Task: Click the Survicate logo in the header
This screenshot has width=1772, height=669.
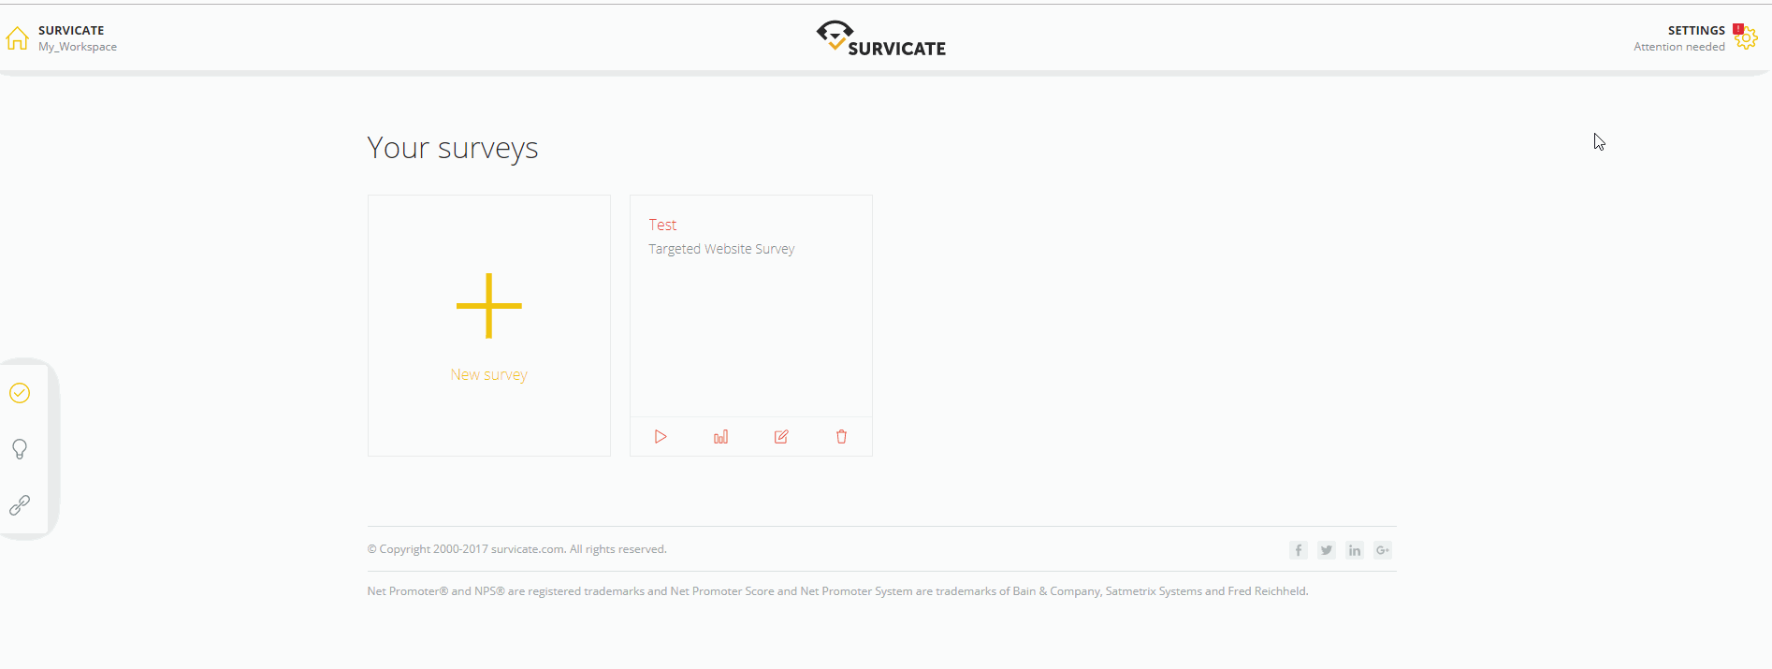Action: [x=880, y=38]
